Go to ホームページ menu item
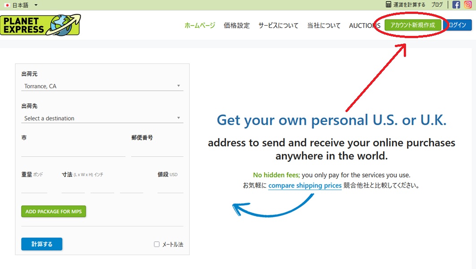 200,26
